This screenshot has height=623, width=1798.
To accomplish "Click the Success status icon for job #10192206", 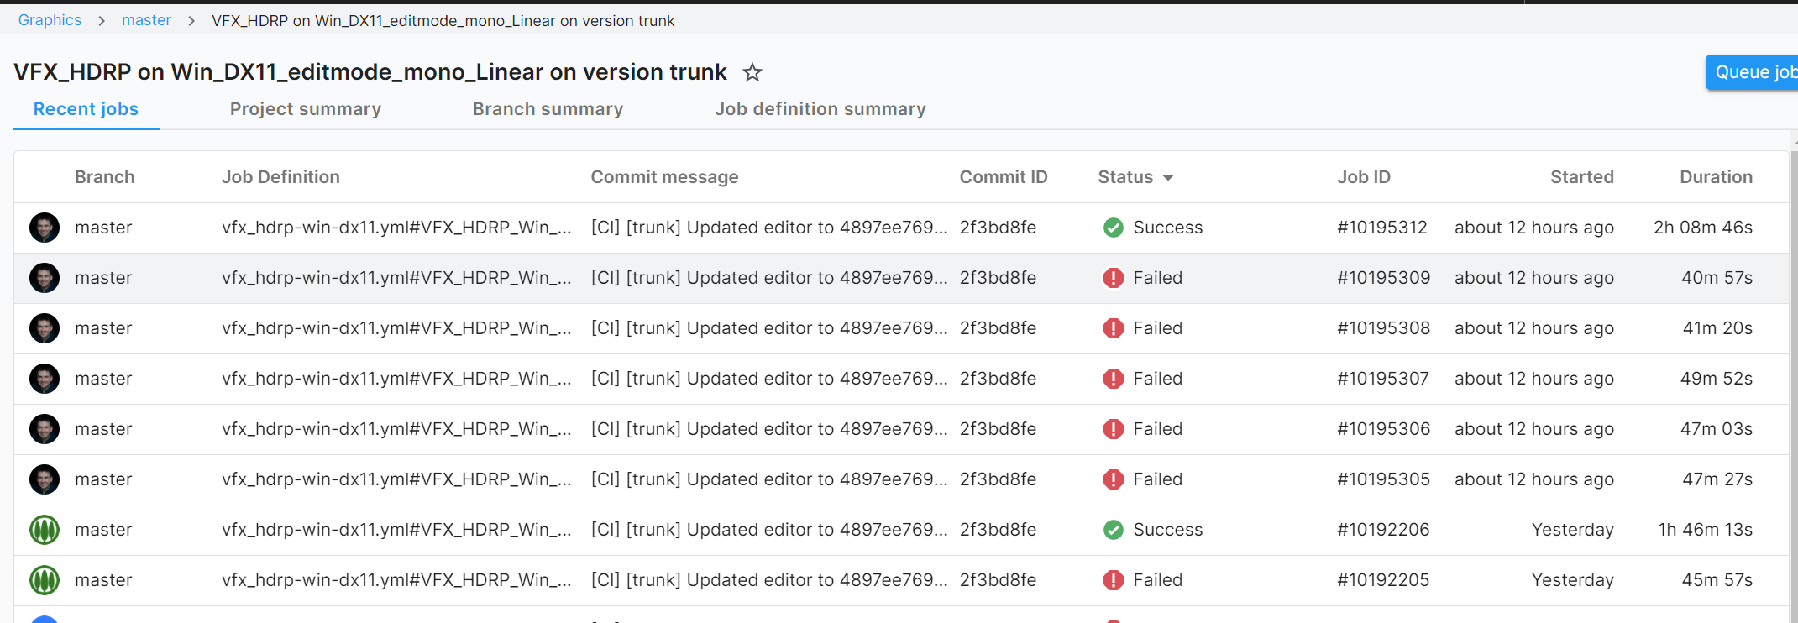I will tap(1114, 530).
